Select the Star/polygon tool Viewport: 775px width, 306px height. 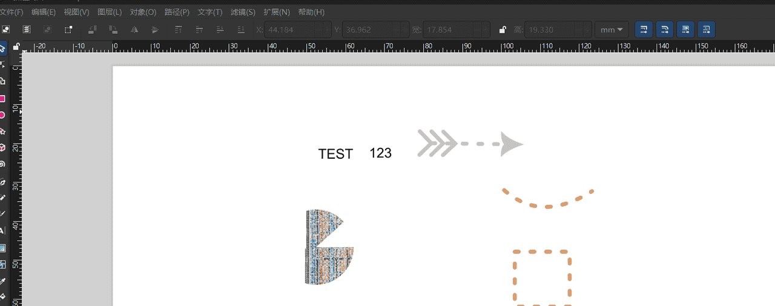(x=2, y=131)
